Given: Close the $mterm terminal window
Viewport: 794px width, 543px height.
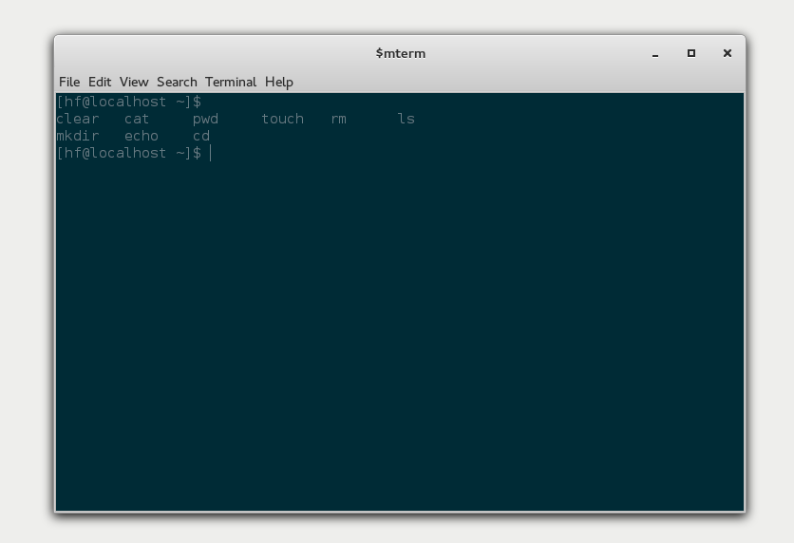Looking at the screenshot, I should pos(728,53).
